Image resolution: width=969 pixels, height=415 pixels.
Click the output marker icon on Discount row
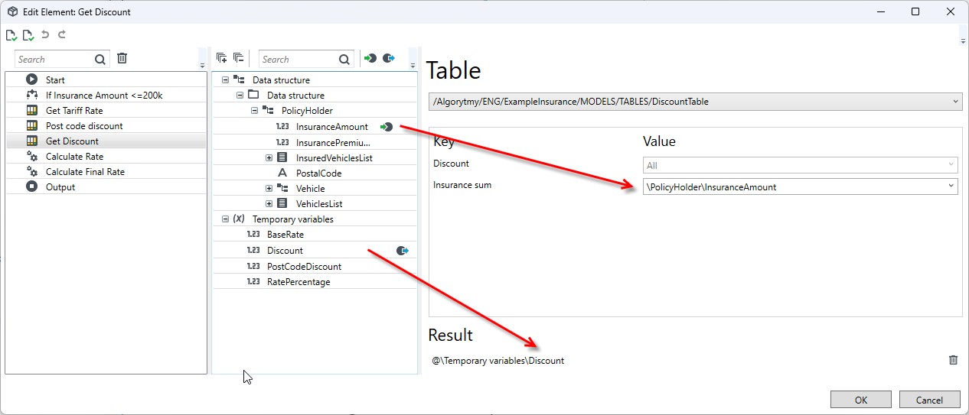403,251
